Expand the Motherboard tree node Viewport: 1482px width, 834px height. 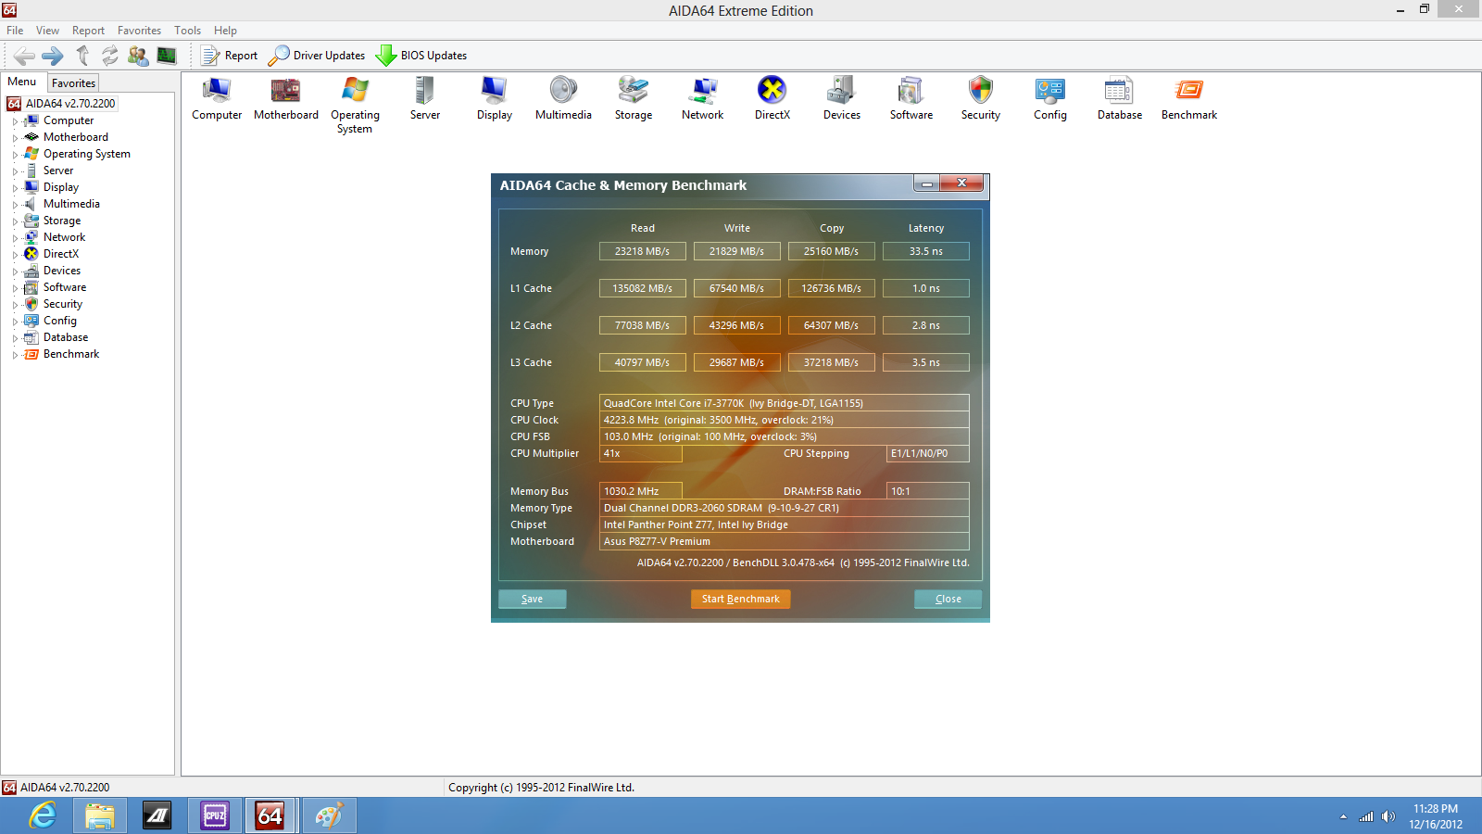[x=15, y=138]
